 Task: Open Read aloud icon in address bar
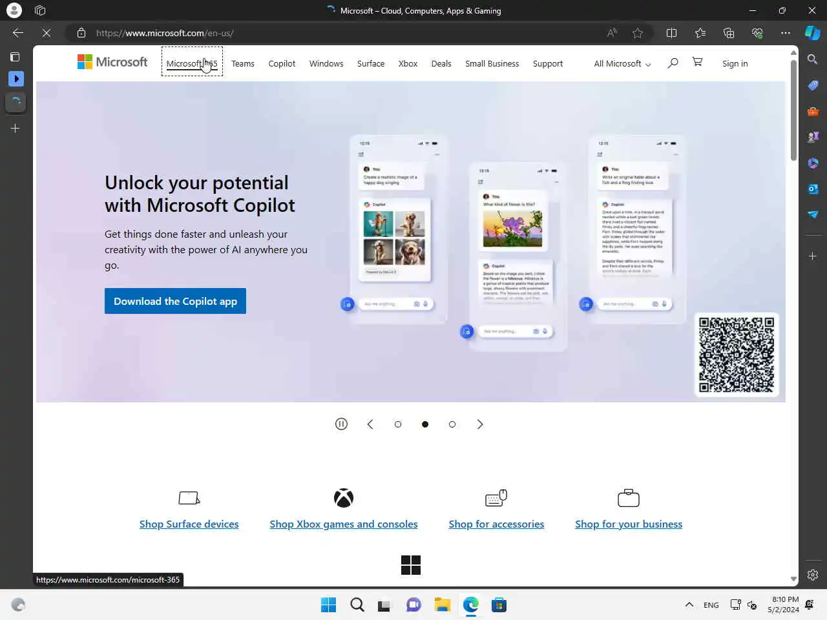(612, 33)
